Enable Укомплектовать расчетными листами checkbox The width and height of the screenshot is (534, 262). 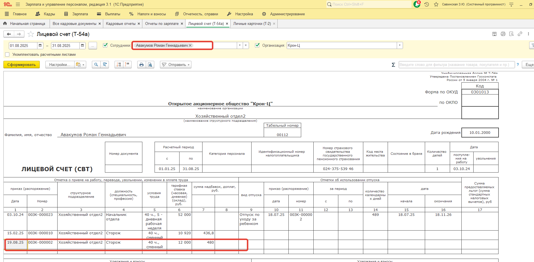tap(7, 55)
